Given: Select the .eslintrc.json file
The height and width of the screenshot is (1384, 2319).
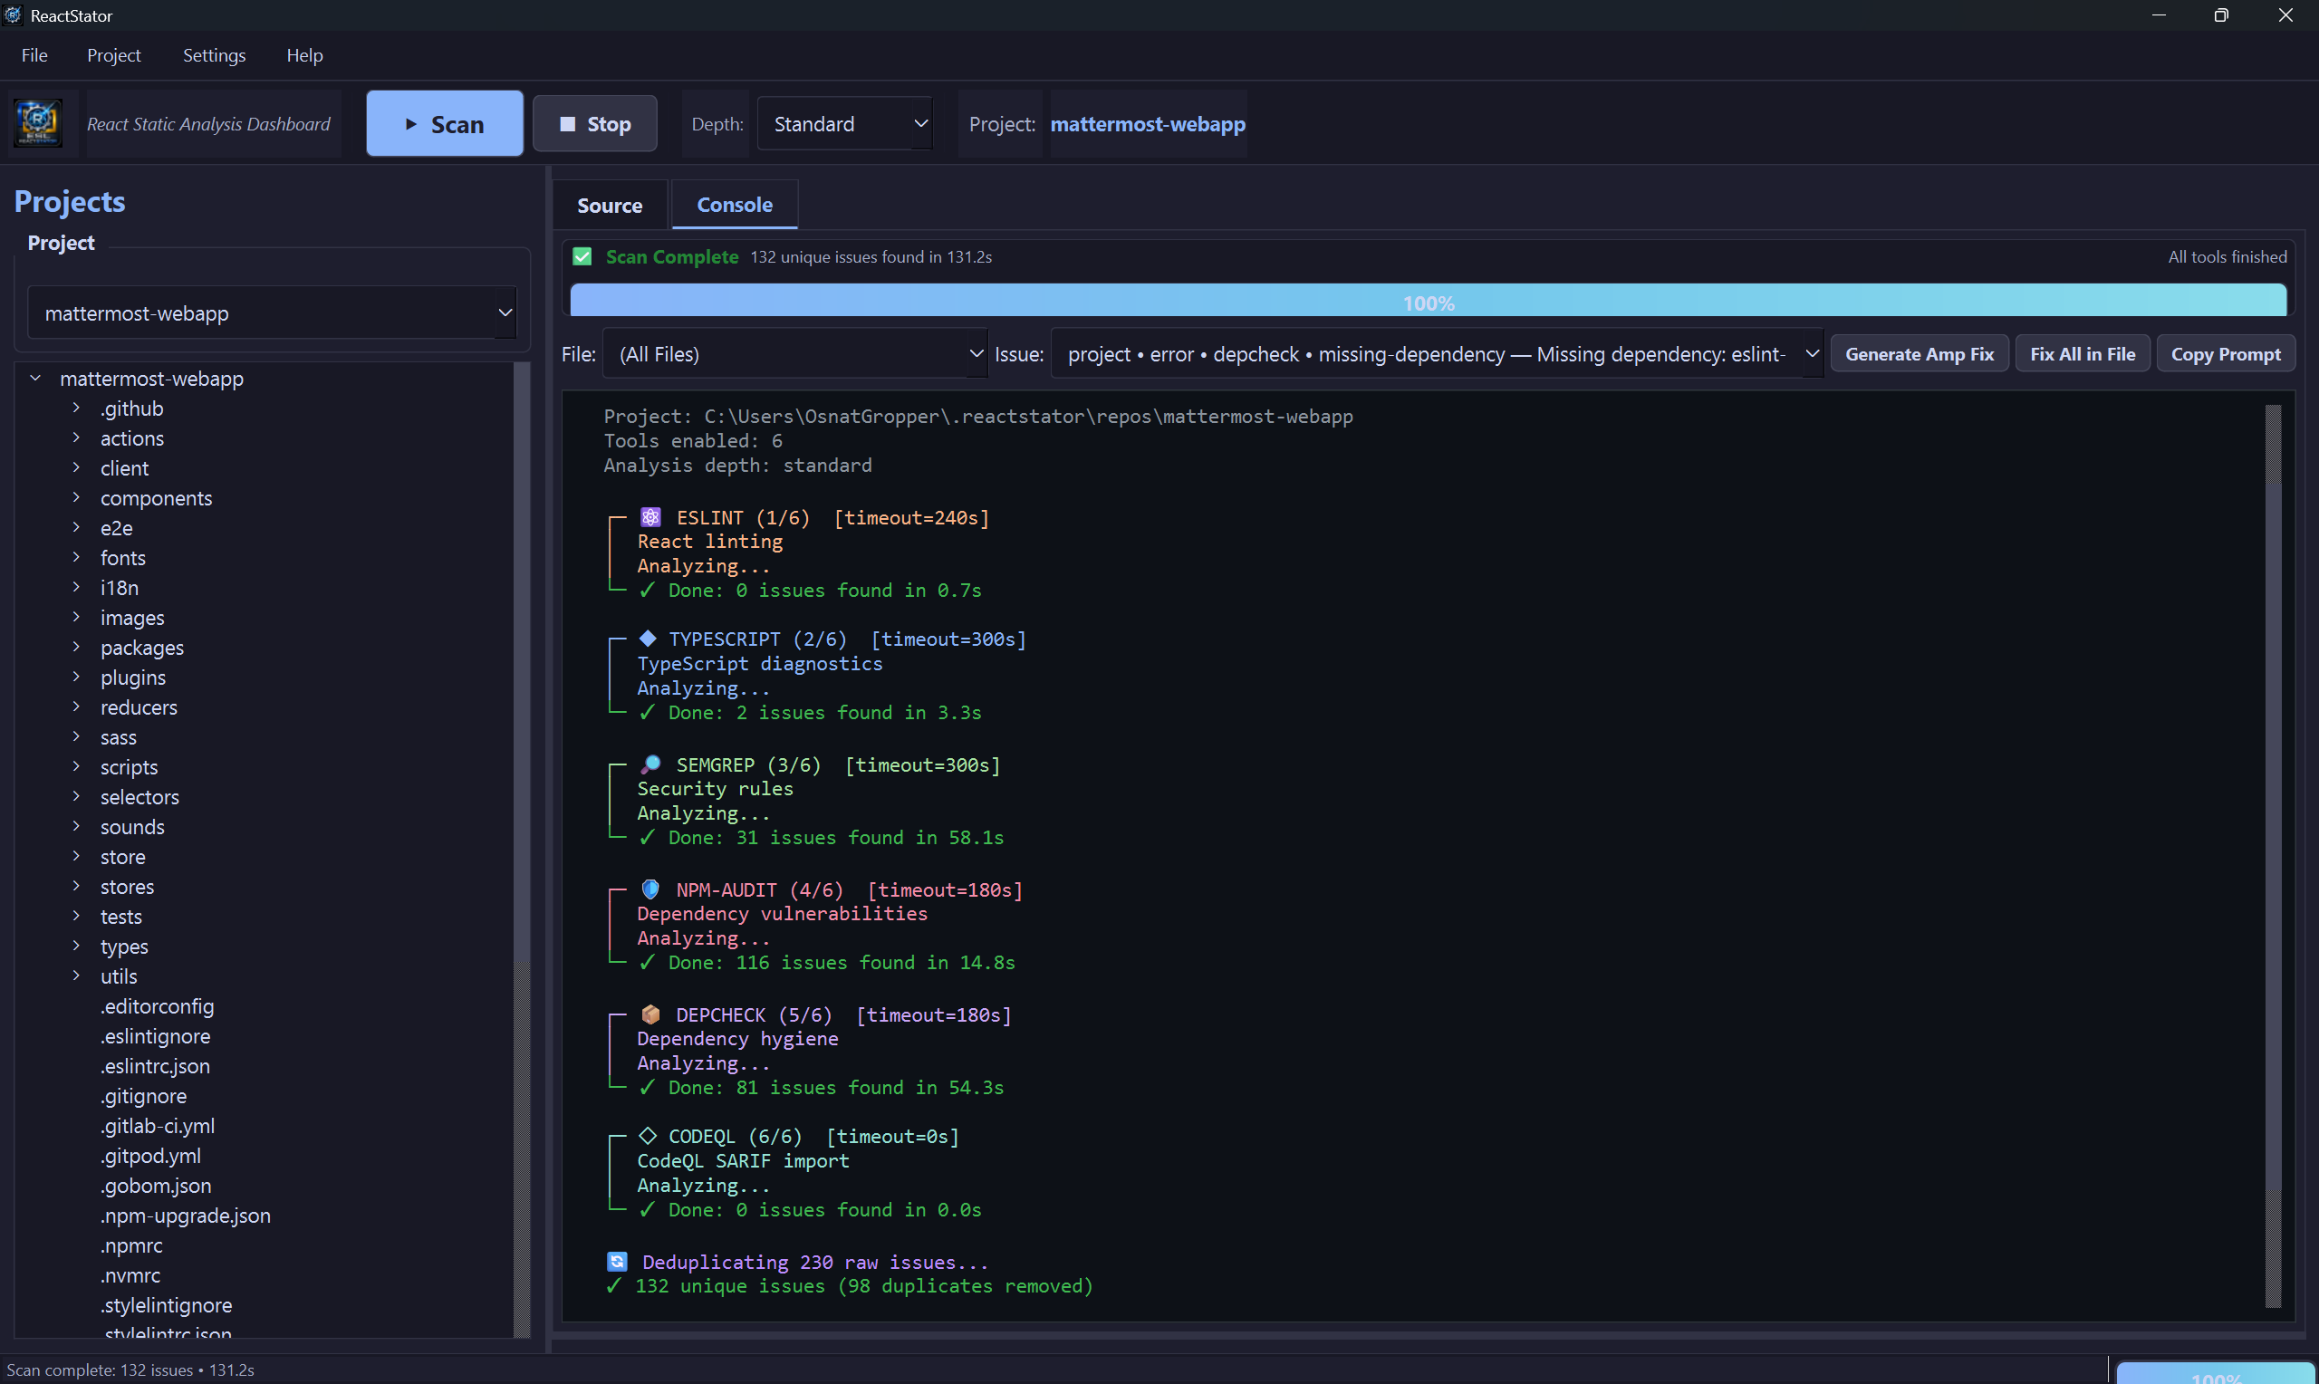Looking at the screenshot, I should pyautogui.click(x=155, y=1065).
